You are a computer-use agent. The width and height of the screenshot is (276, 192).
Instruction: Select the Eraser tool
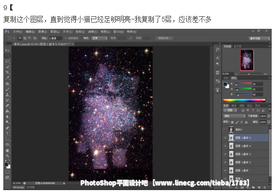(x=7, y=106)
